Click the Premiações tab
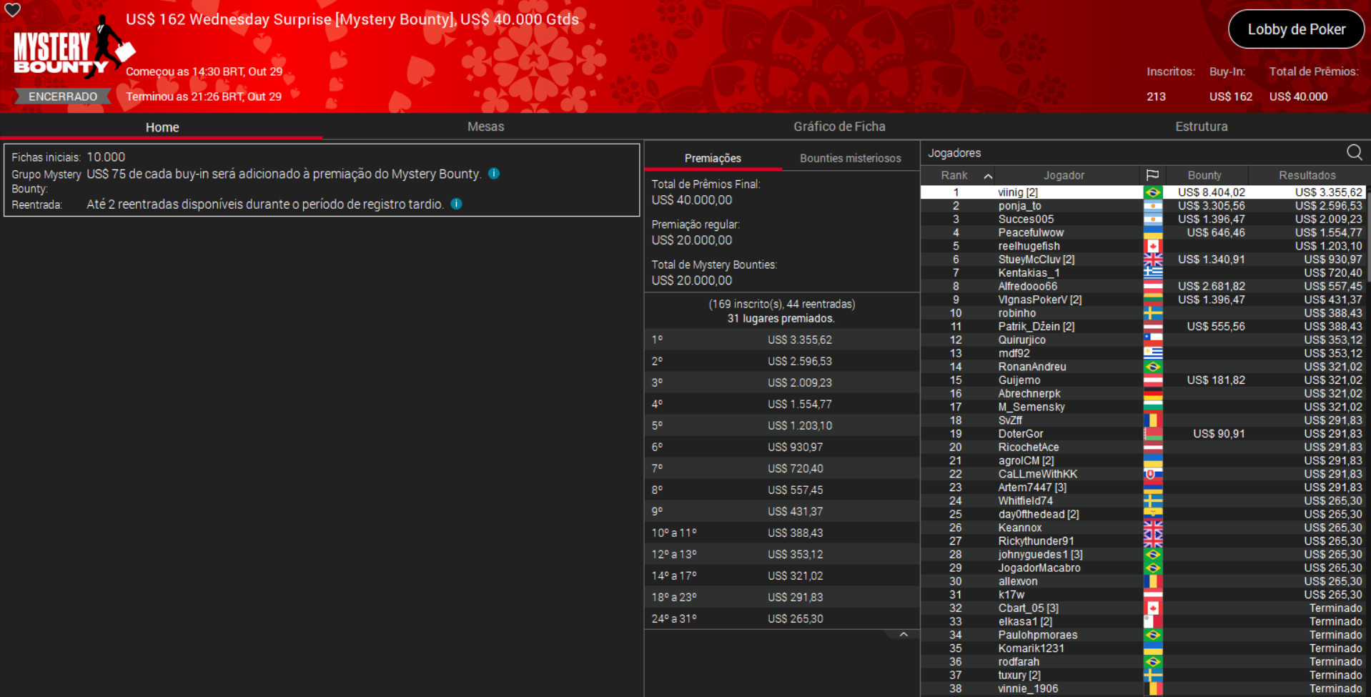Screen dimensions: 1371x697 click(714, 158)
